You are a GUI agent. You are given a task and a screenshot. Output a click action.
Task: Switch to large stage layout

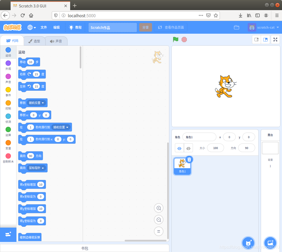click(265, 40)
